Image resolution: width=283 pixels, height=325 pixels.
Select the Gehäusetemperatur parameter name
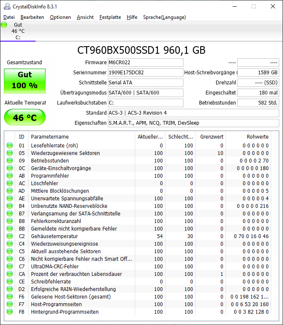click(x=54, y=236)
